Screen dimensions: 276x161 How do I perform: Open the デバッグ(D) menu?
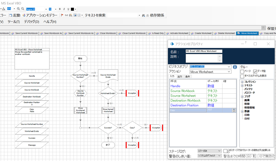coord(31,22)
